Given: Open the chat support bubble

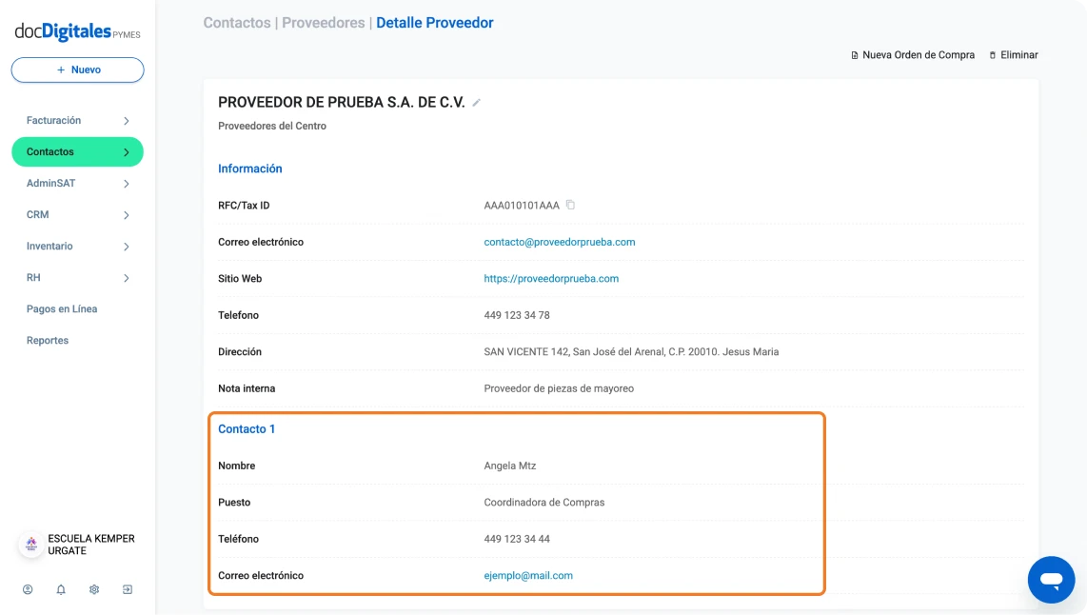Looking at the screenshot, I should click(x=1051, y=580).
